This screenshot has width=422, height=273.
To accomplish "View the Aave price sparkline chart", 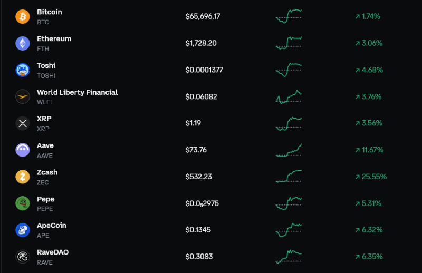I will point(289,150).
